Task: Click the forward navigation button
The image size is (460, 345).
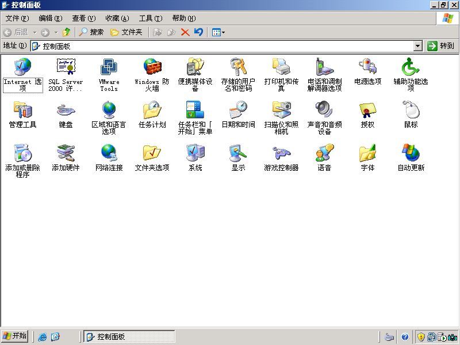Action: tap(45, 32)
